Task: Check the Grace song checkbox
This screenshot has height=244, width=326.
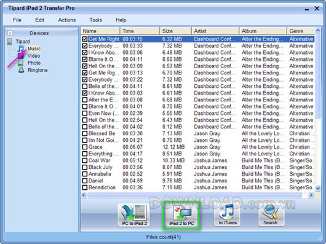Action: coord(85,147)
